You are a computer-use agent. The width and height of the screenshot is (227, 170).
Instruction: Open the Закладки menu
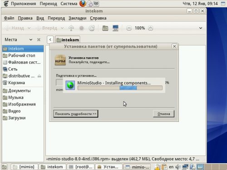78,18
